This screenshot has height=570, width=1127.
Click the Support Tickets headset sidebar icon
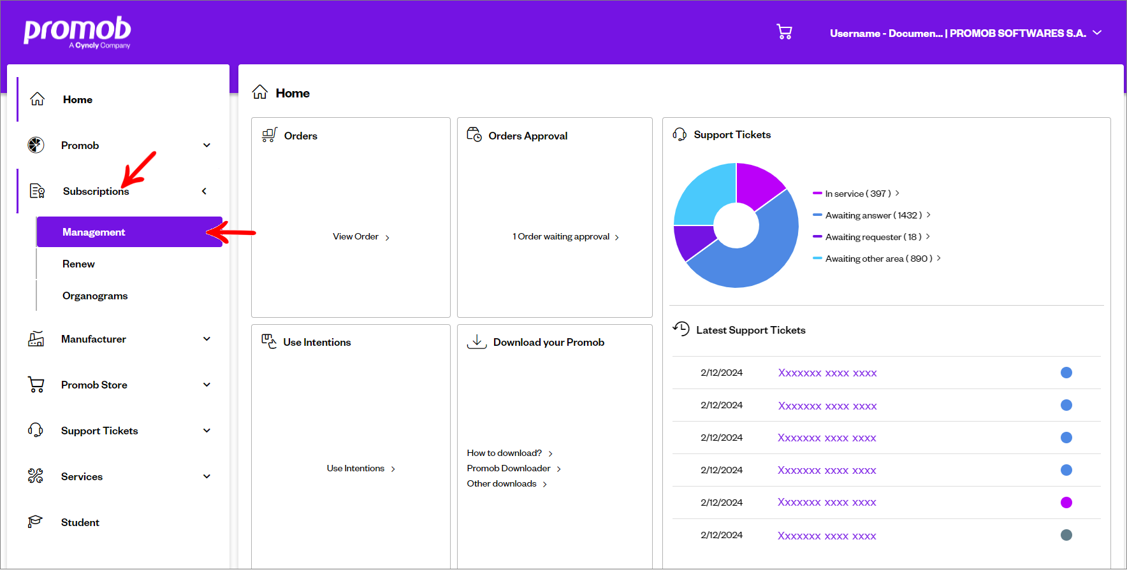36,431
